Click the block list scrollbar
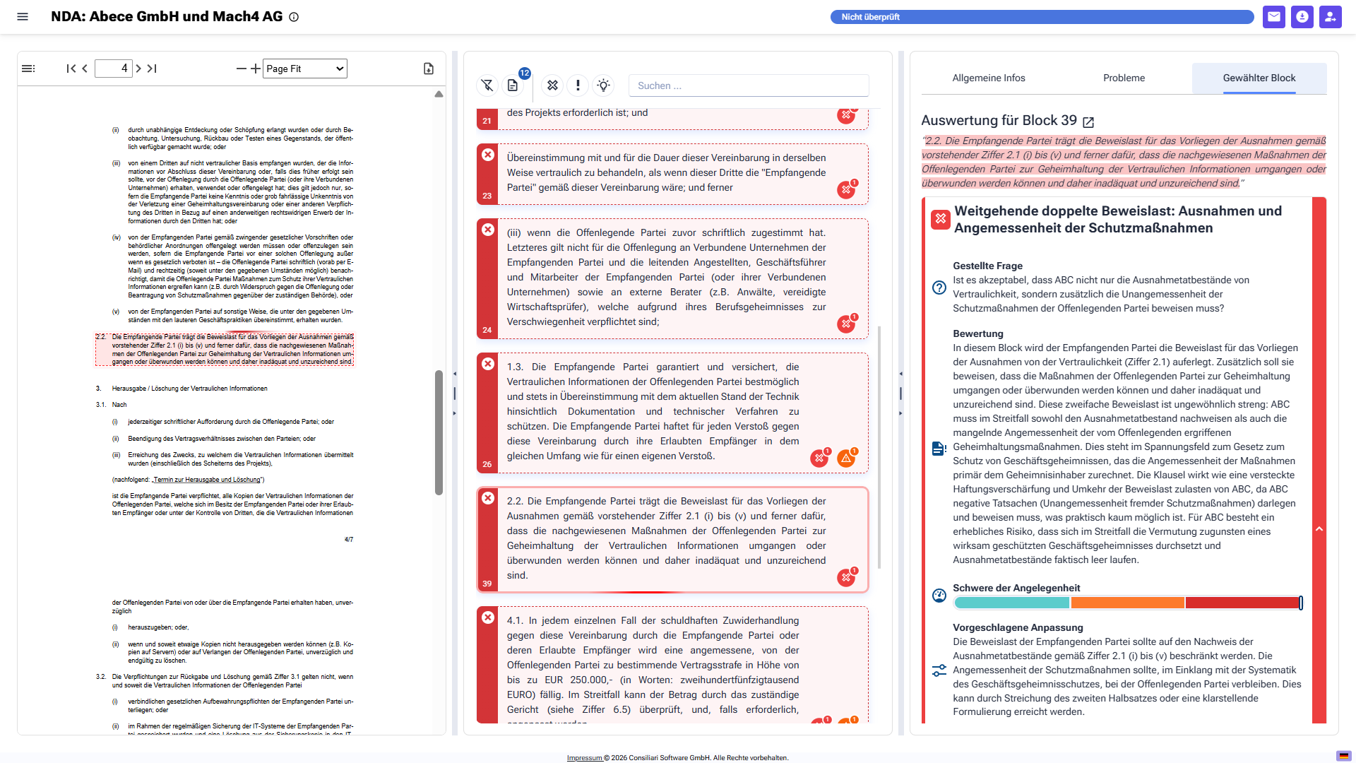Viewport: 1356px width, 763px height. click(x=879, y=446)
